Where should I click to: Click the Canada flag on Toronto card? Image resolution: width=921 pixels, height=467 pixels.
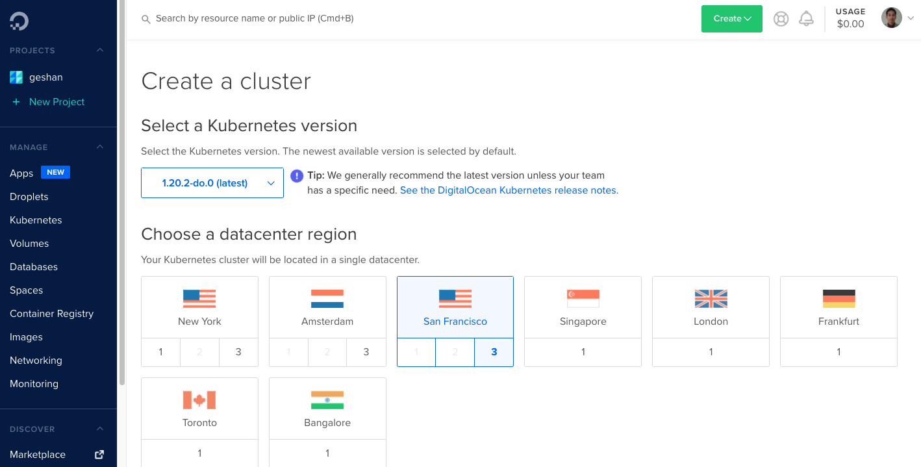pyautogui.click(x=199, y=399)
